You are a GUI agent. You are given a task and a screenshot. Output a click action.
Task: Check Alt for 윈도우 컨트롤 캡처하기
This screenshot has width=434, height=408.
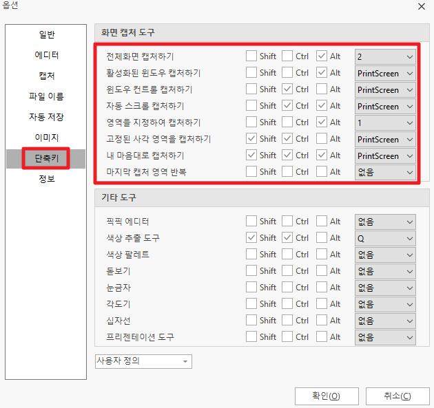pos(322,89)
